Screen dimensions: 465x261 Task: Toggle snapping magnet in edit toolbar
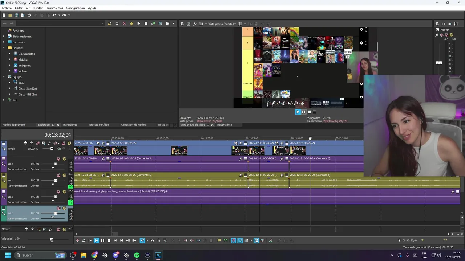coord(234,240)
